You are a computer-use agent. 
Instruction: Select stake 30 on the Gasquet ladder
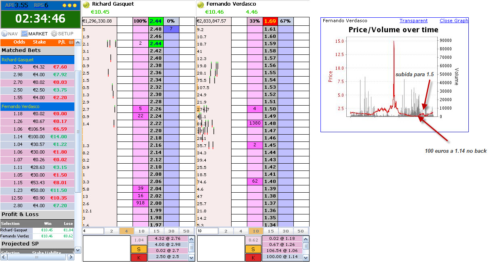click(x=171, y=231)
